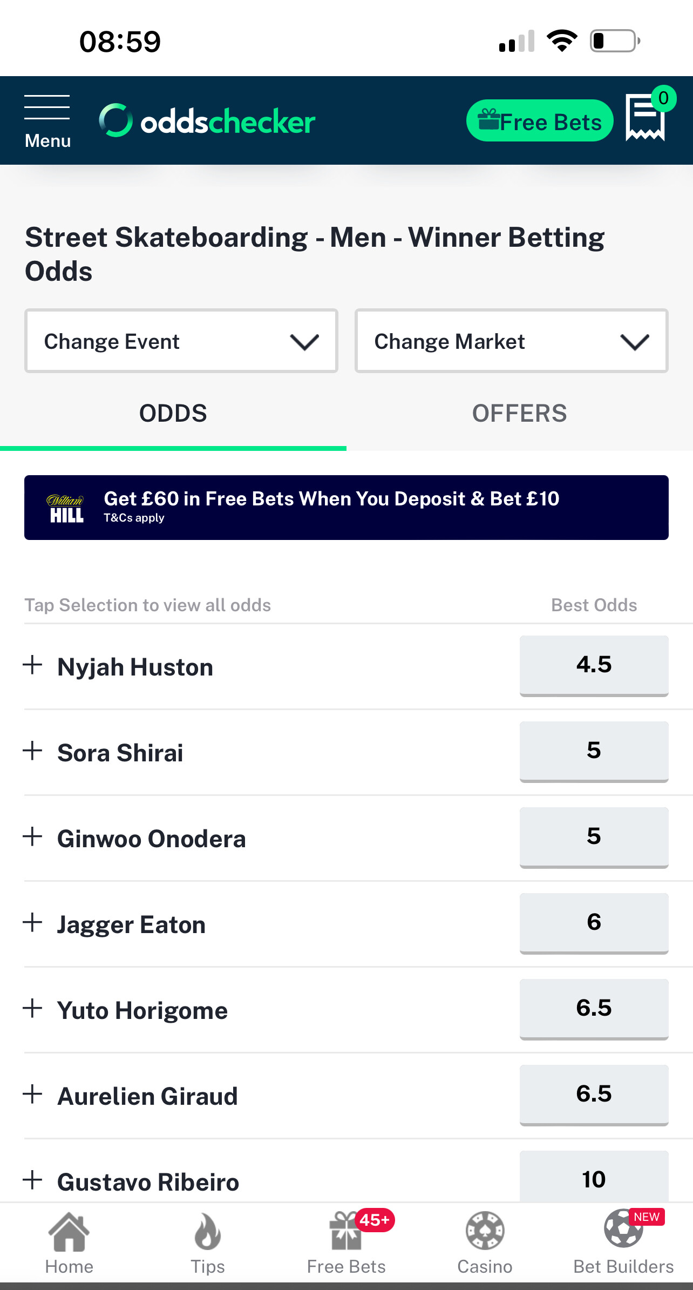
Task: Expand Jagger Eaton selection
Action: coord(33,923)
